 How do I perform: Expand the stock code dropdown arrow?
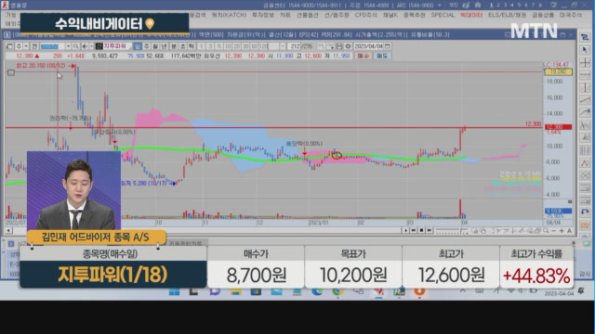(68, 46)
